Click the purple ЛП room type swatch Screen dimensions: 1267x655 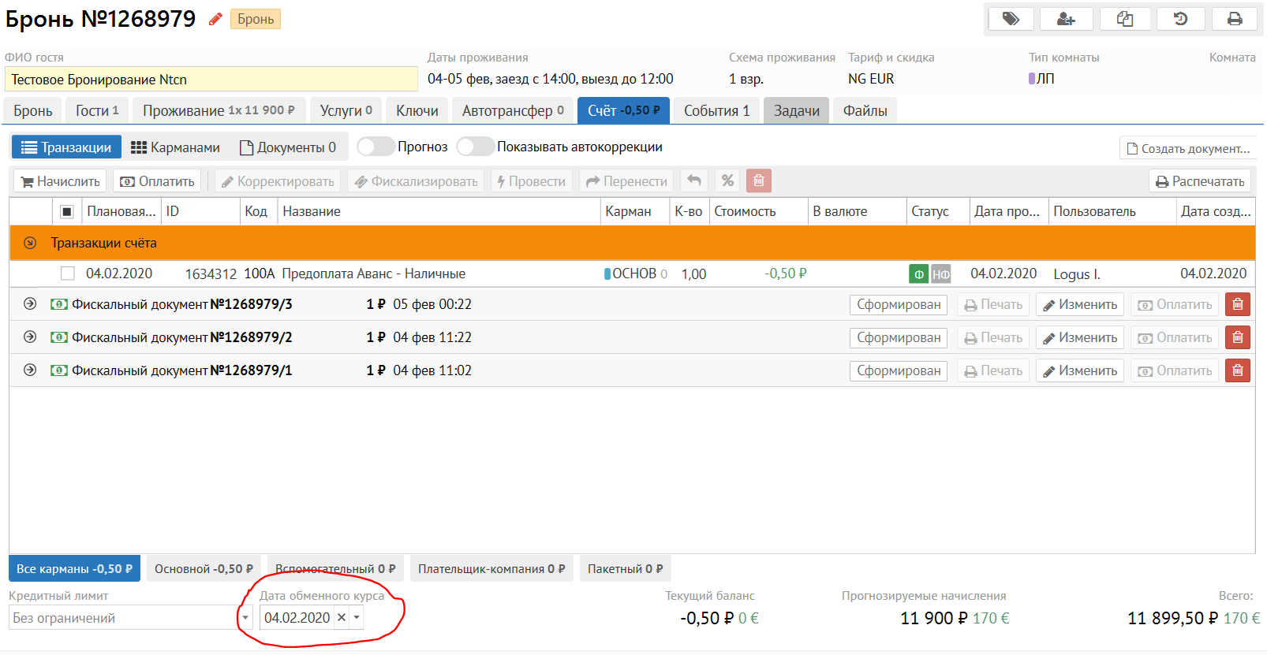pos(1032,79)
